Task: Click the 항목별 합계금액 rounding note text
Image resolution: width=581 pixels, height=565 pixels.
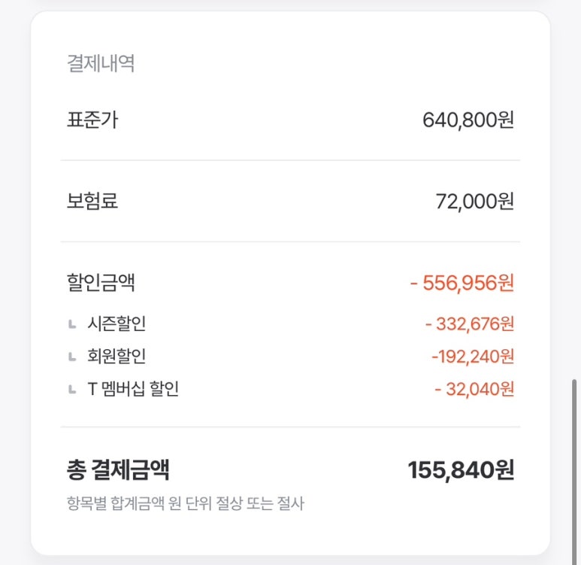Action: [186, 503]
